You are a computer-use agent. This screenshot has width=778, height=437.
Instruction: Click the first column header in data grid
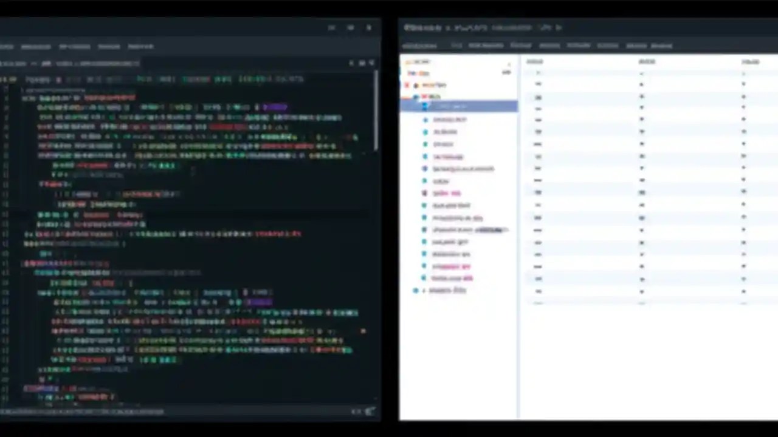coord(535,61)
